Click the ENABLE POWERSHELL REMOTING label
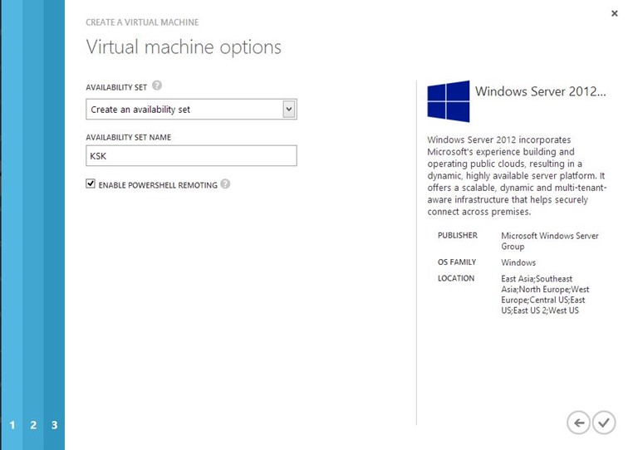Viewport: 628px width, 450px height. click(x=158, y=185)
